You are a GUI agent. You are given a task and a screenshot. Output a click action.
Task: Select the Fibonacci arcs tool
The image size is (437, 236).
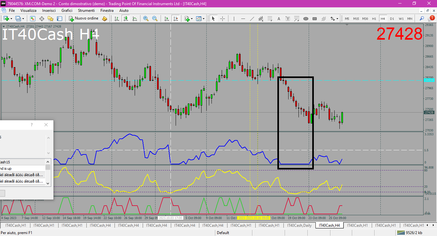click(x=297, y=19)
